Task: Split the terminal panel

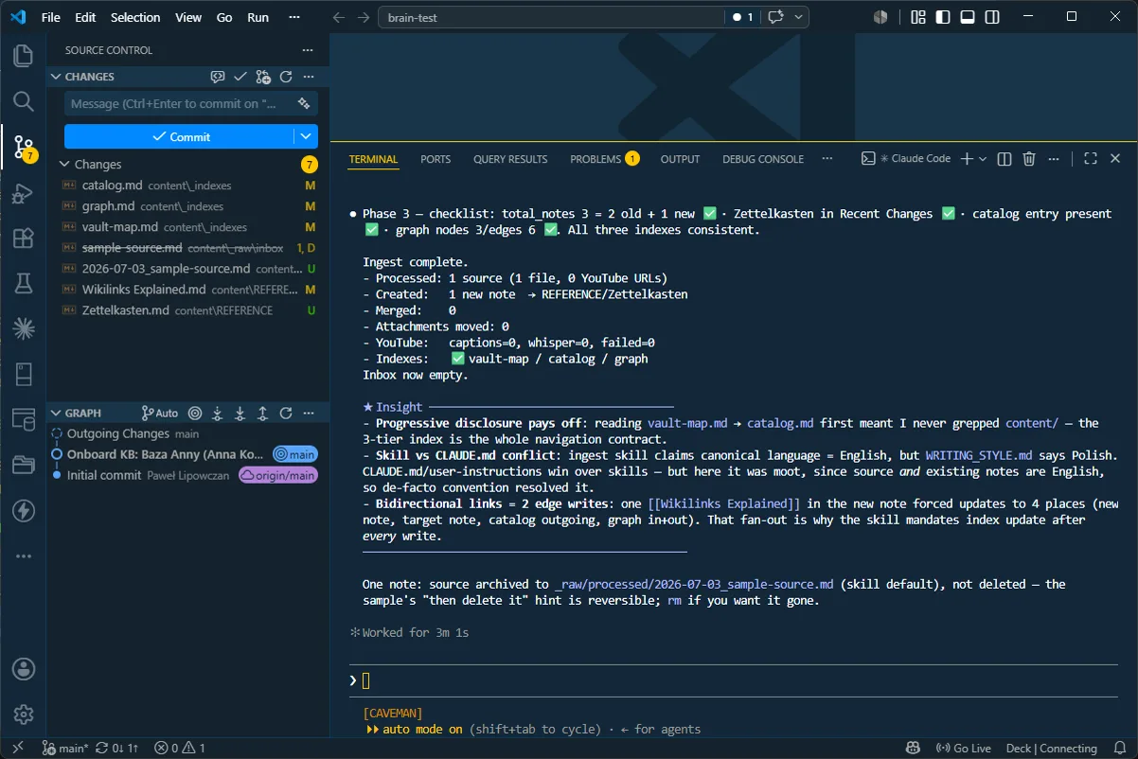Action: [1005, 159]
